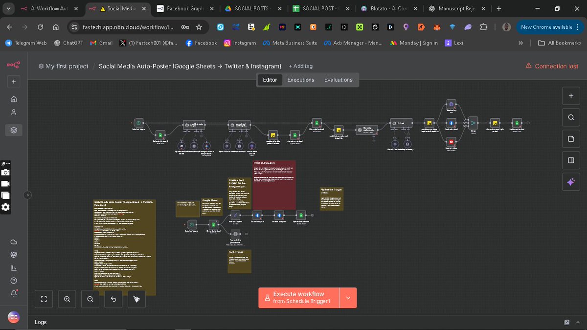Open the screen recorder gear settings
The width and height of the screenshot is (587, 330).
point(5,207)
